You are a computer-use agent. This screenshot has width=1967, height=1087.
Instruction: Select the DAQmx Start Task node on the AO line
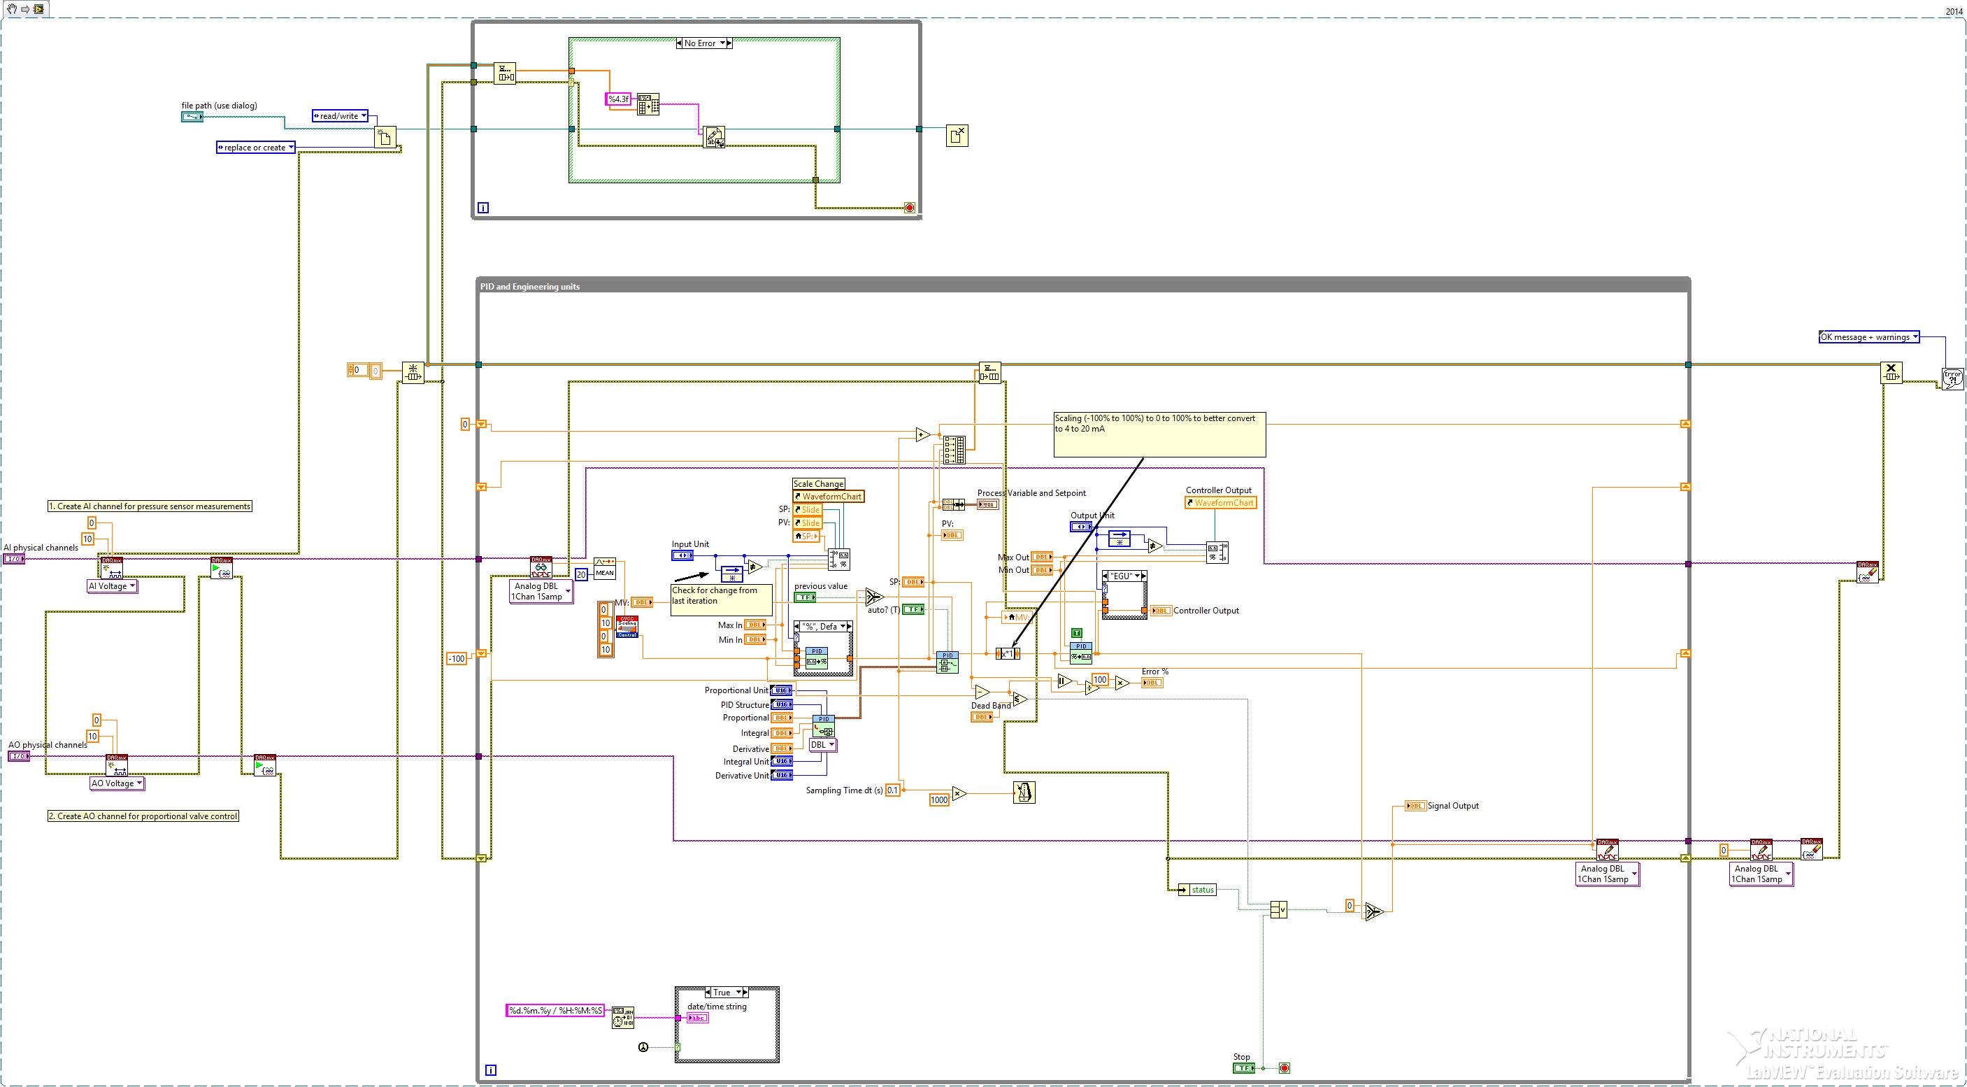coord(265,765)
